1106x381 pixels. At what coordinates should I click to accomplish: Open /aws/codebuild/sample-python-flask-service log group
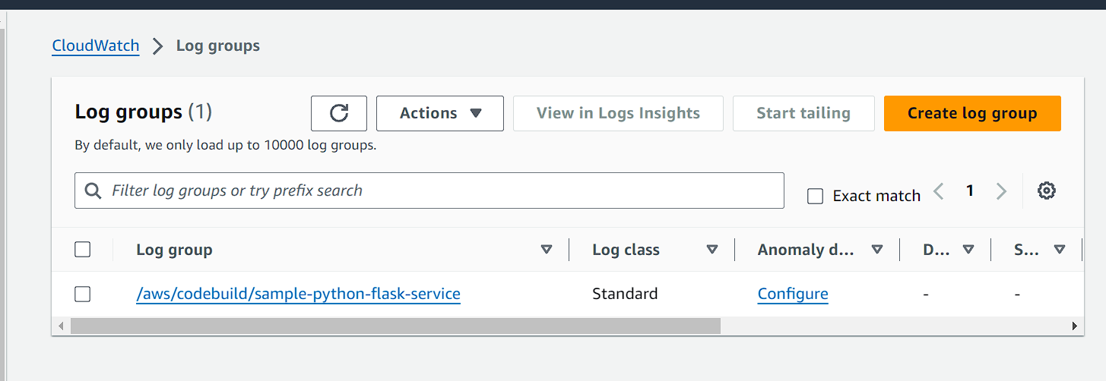point(298,294)
